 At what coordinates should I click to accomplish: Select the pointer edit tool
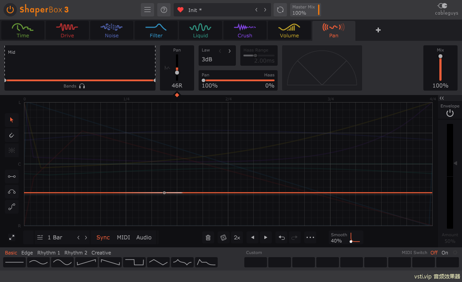pyautogui.click(x=12, y=120)
